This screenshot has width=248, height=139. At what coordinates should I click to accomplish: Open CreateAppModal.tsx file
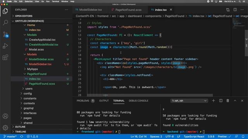[42, 40]
